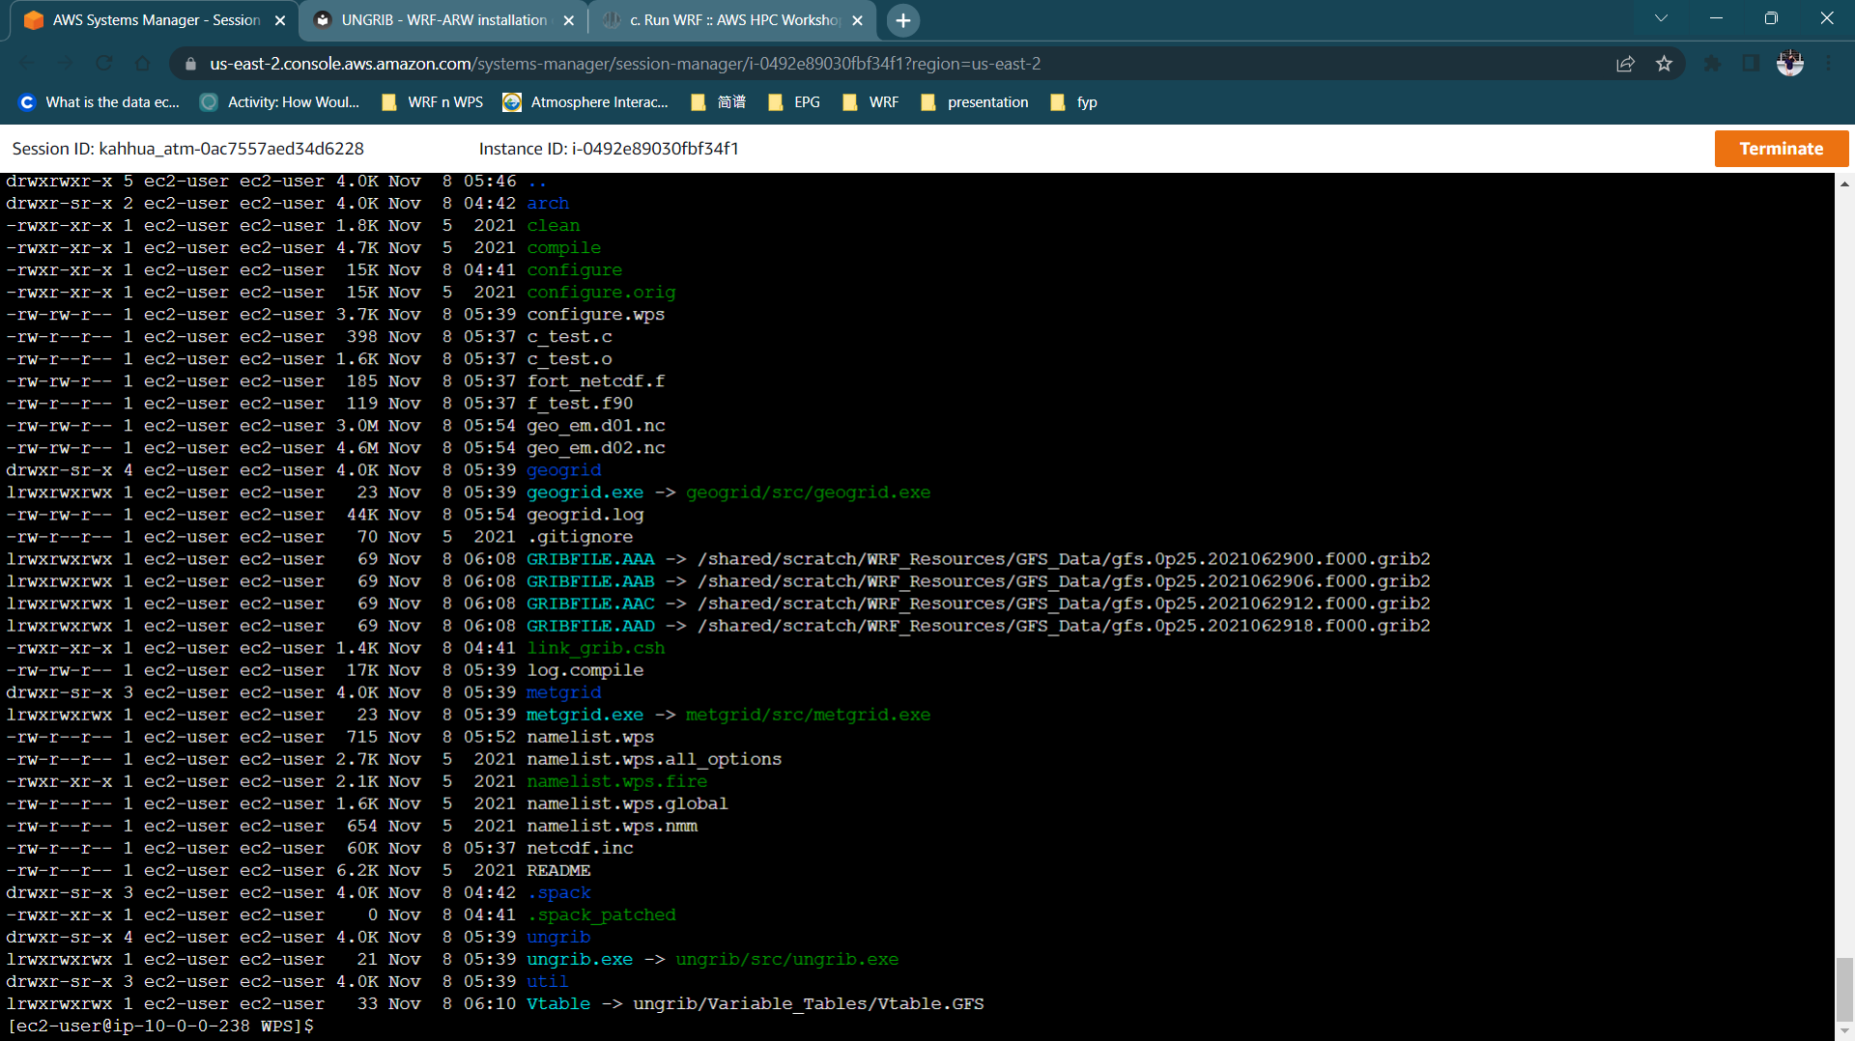This screenshot has height=1041, width=1855.
Task: Open 'Atmosphere Interac...' bookmark
Action: 586,102
